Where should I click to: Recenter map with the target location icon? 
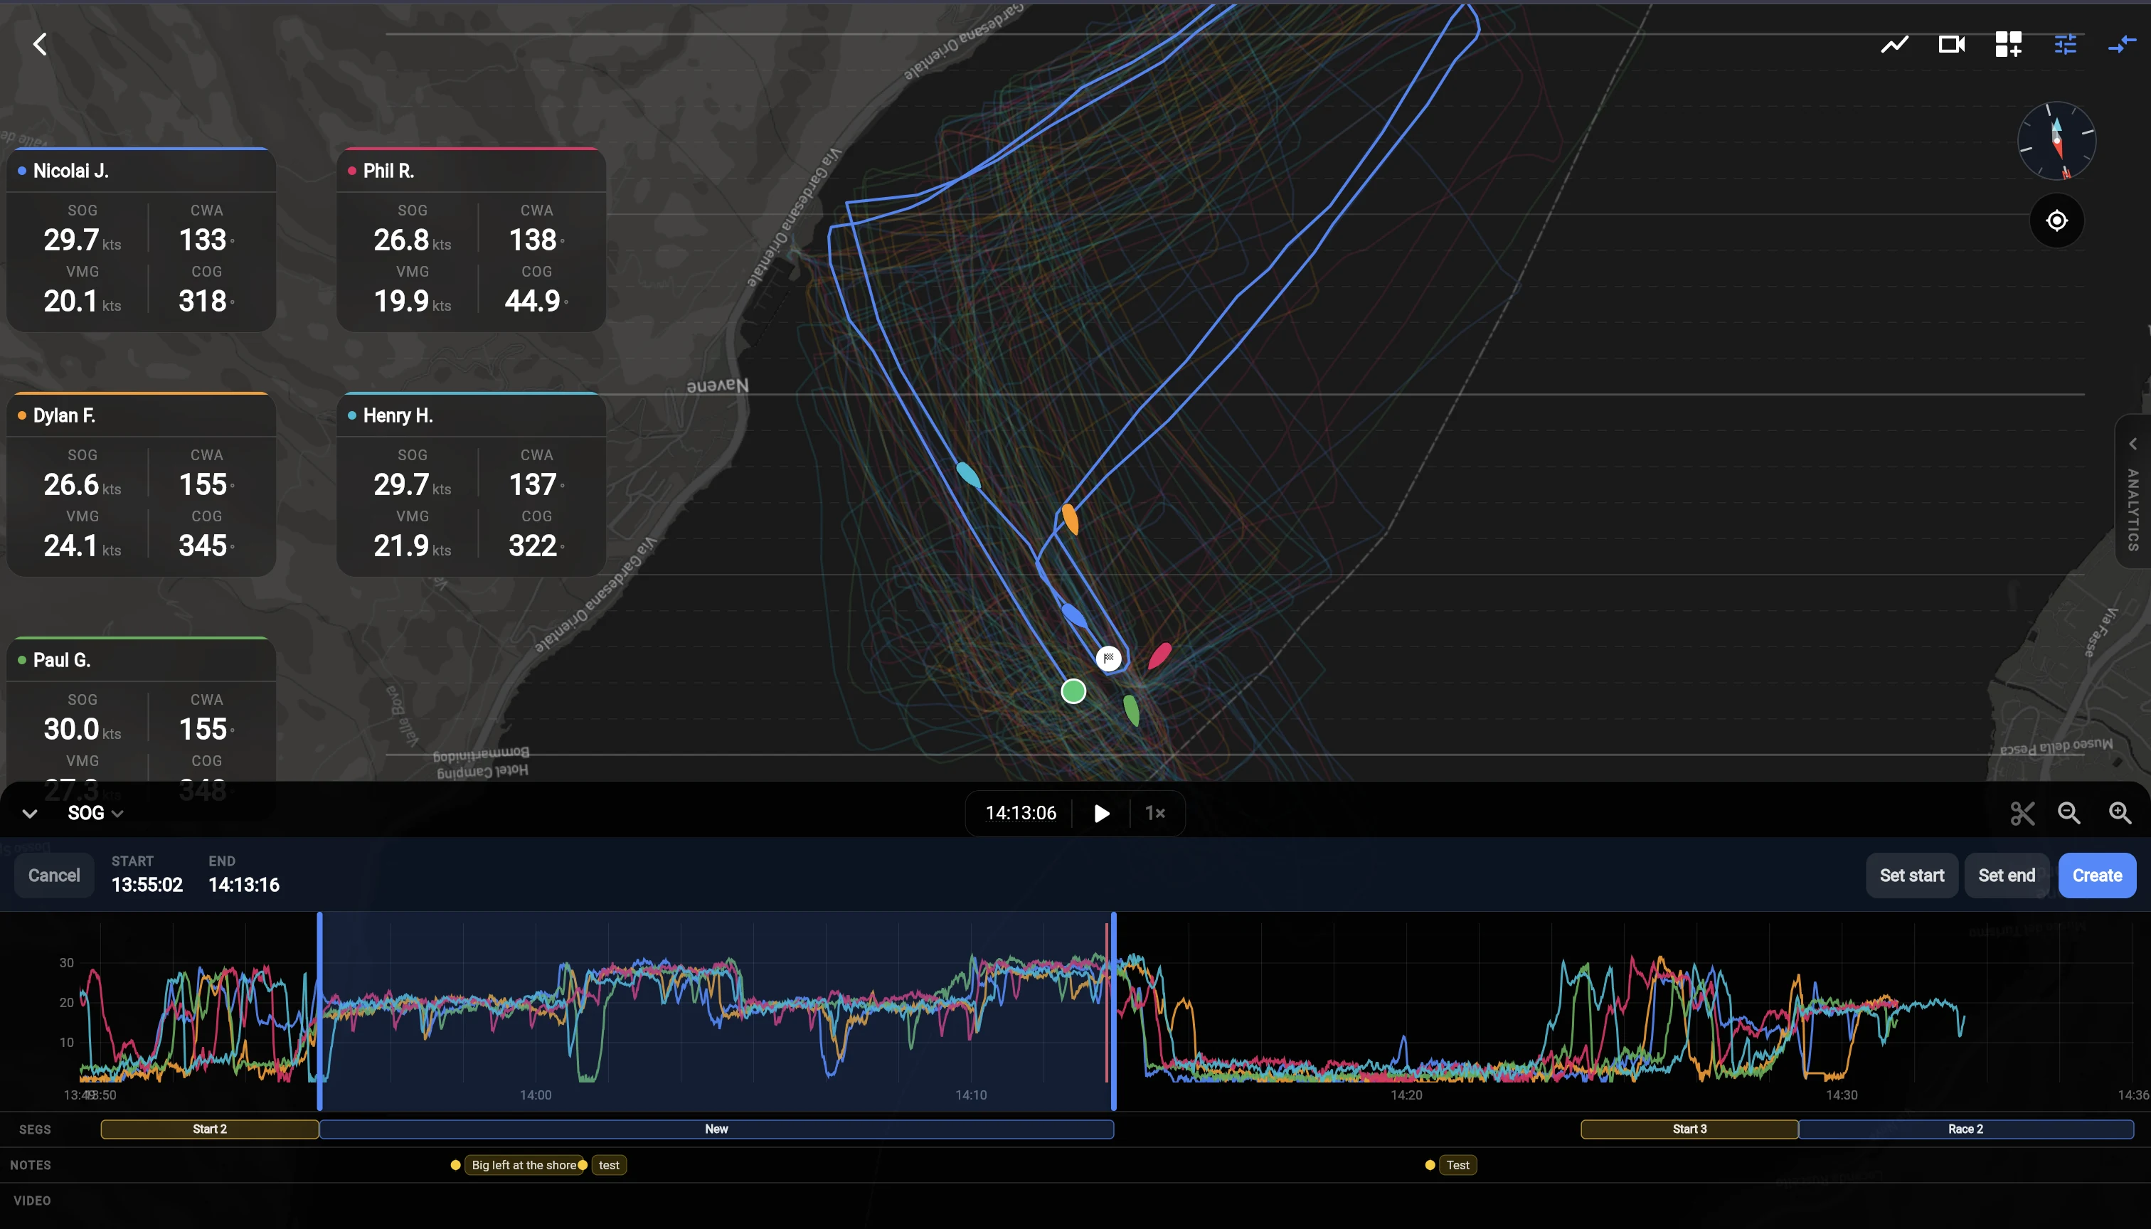(x=2056, y=220)
